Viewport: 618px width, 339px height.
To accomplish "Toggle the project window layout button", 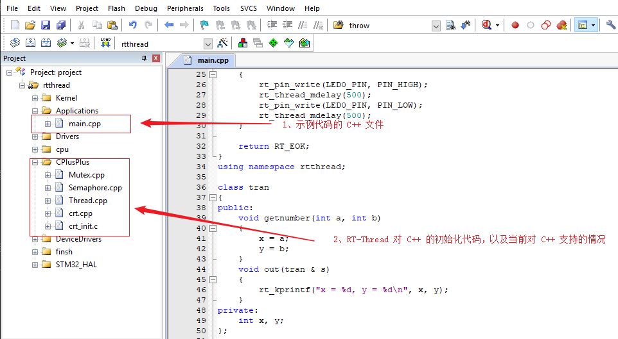I will pyautogui.click(x=583, y=25).
